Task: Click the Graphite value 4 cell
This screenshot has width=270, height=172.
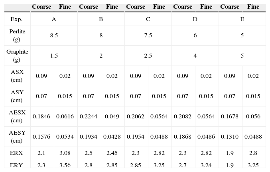Action: [195, 56]
